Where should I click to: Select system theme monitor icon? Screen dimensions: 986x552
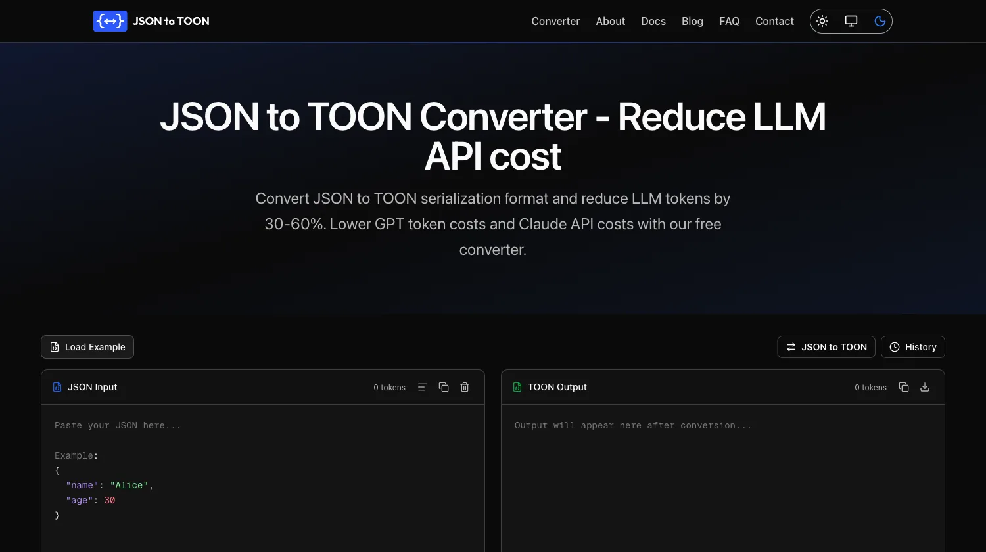click(x=851, y=21)
